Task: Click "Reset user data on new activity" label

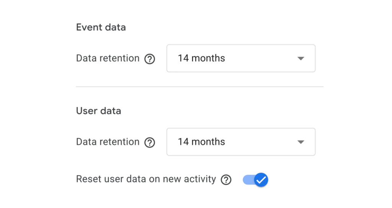Action: click(146, 179)
